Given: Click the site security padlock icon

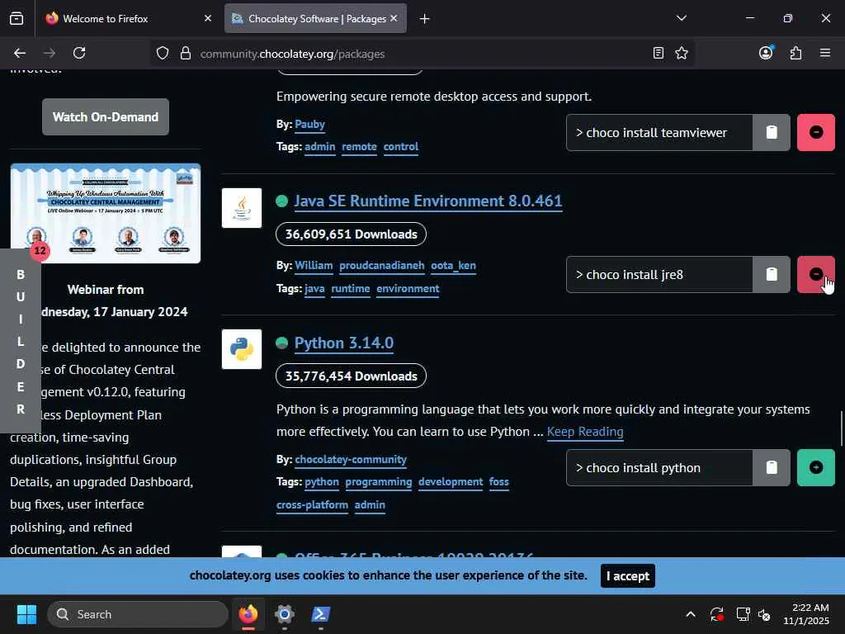Looking at the screenshot, I should point(186,53).
